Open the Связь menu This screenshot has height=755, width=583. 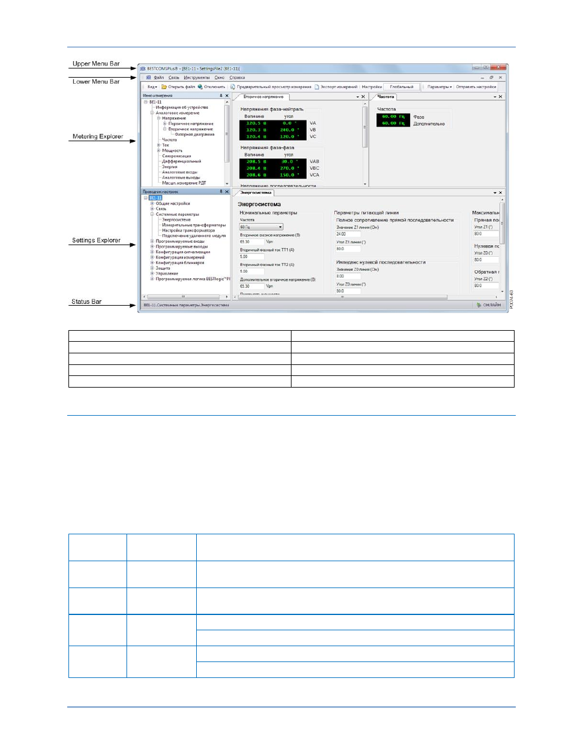(x=174, y=78)
